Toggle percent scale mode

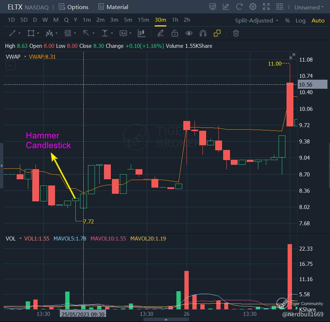287,21
